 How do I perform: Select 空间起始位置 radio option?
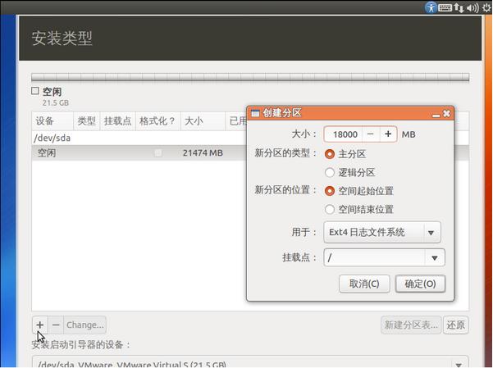(x=331, y=190)
